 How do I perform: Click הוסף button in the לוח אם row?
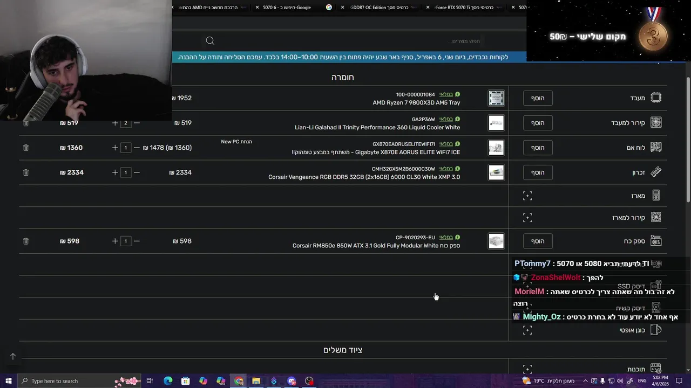pos(538,148)
